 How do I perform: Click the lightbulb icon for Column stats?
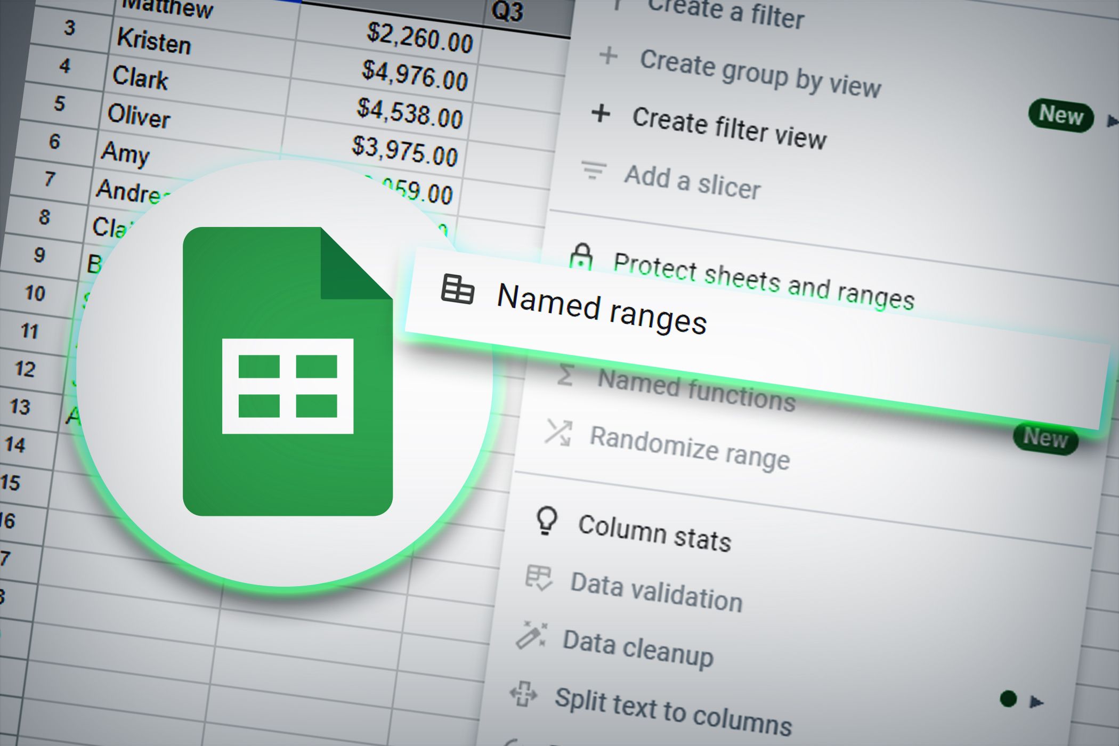click(546, 520)
